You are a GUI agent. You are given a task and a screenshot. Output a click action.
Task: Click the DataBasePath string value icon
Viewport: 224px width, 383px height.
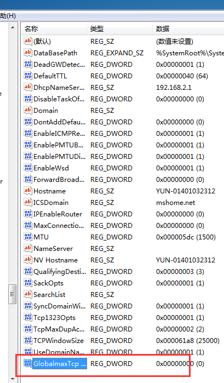27,53
